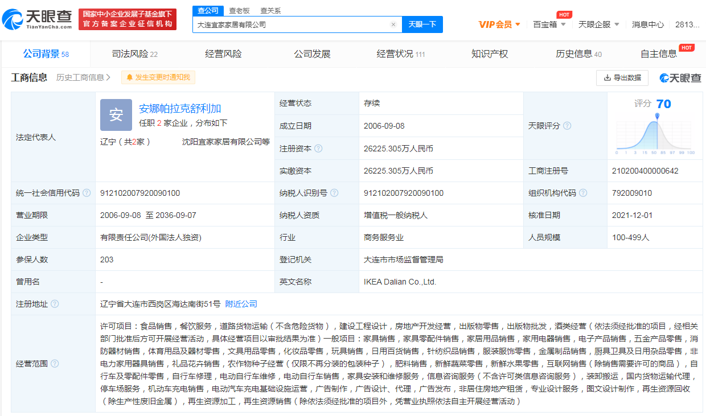Select the 查老板 search tab
Screen dimensions: 706x416
point(239,10)
